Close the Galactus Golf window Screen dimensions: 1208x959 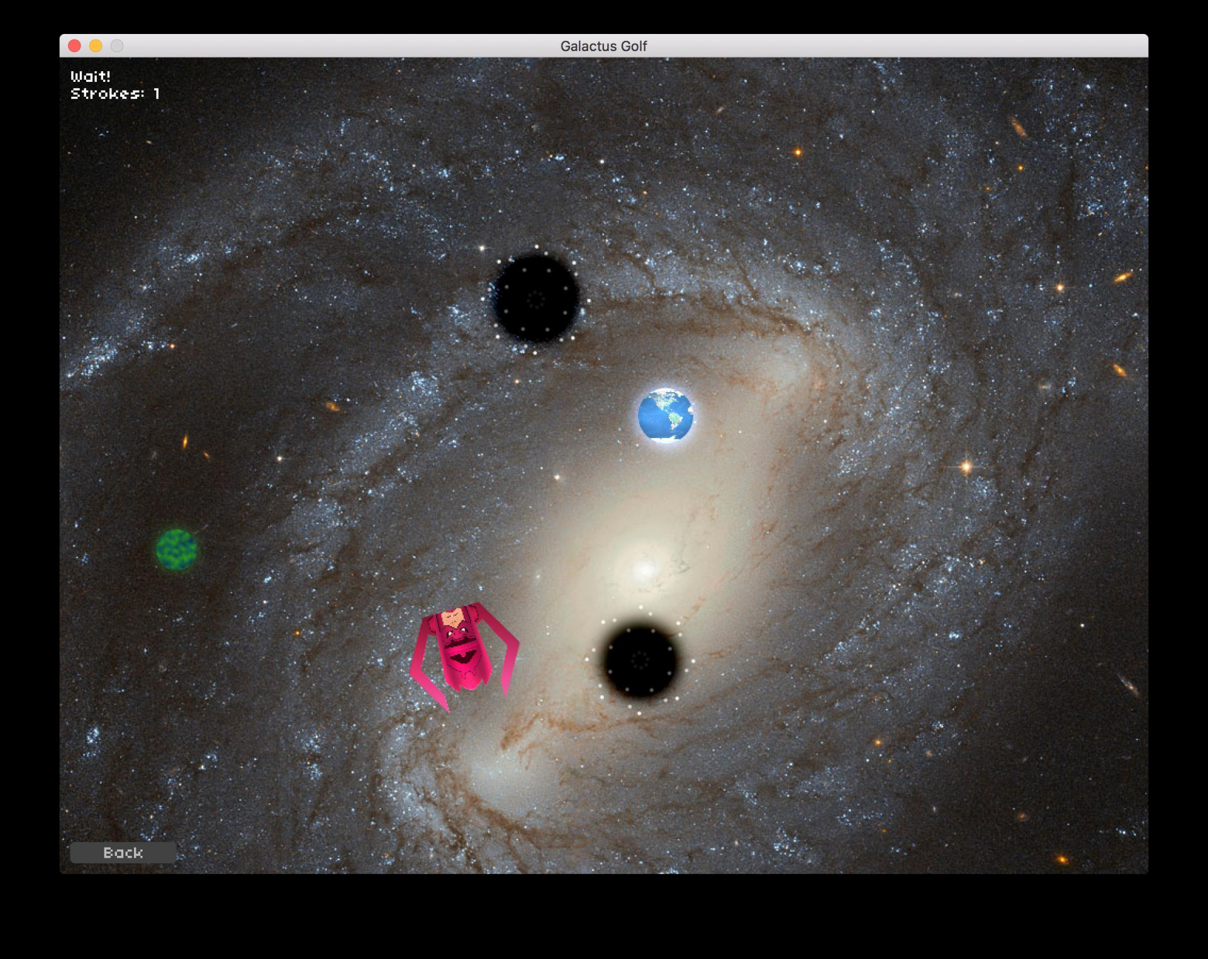(x=74, y=46)
